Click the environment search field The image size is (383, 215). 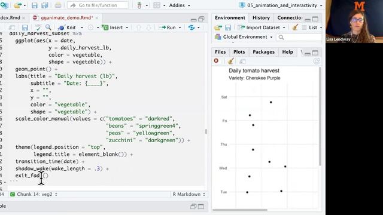299,37
